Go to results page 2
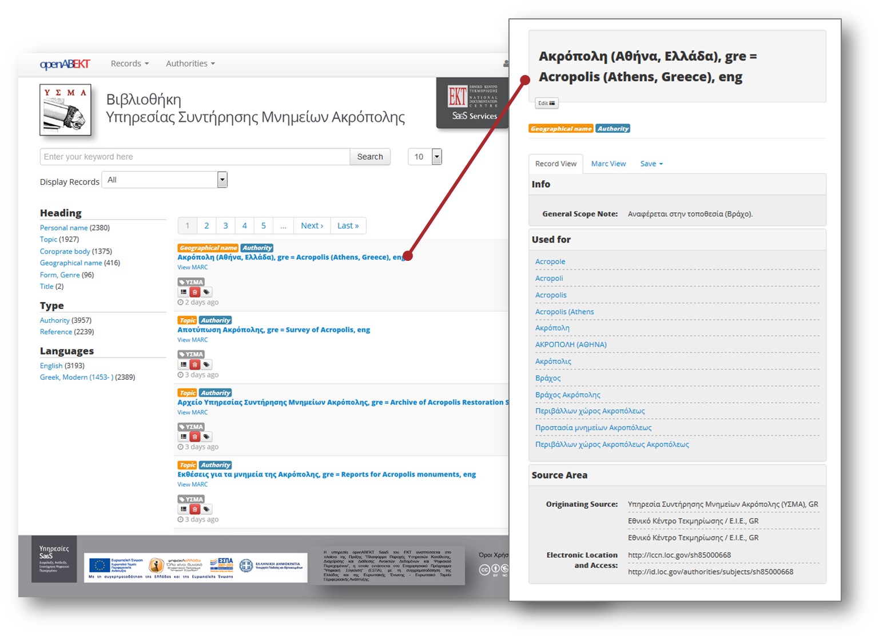The image size is (879, 639). point(206,225)
